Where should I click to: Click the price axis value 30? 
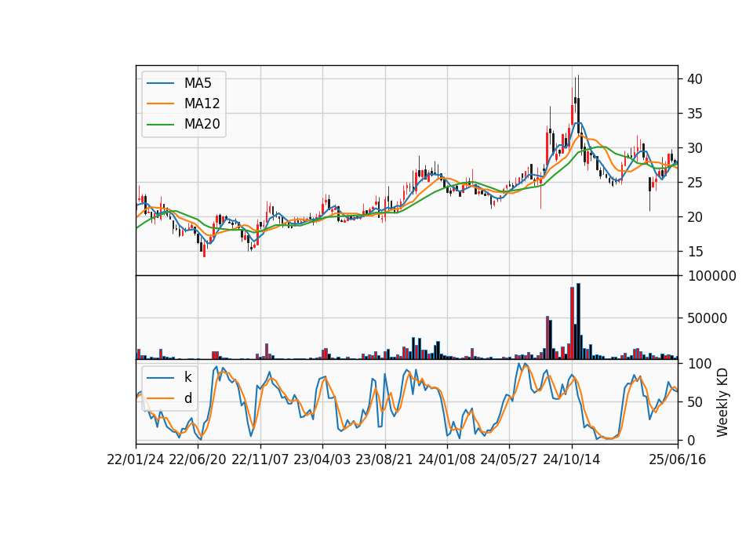click(x=695, y=148)
